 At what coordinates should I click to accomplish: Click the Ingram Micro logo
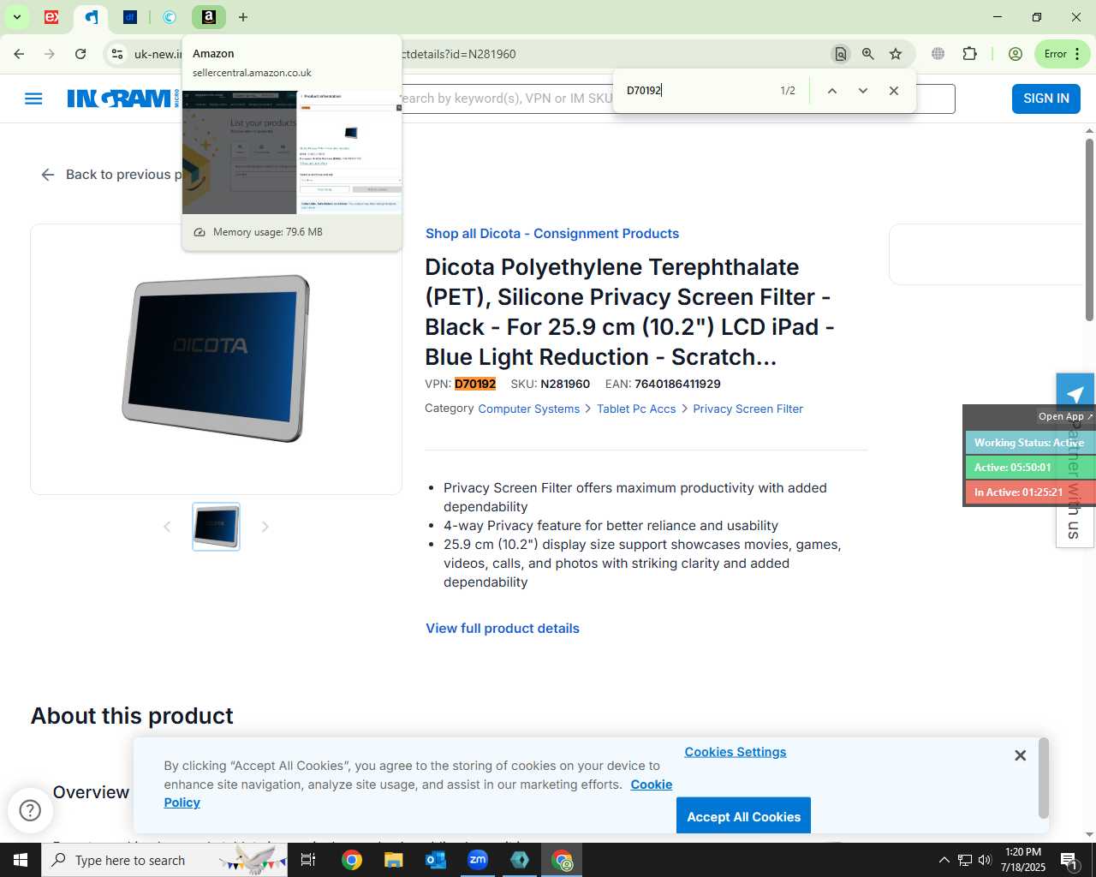(x=123, y=98)
